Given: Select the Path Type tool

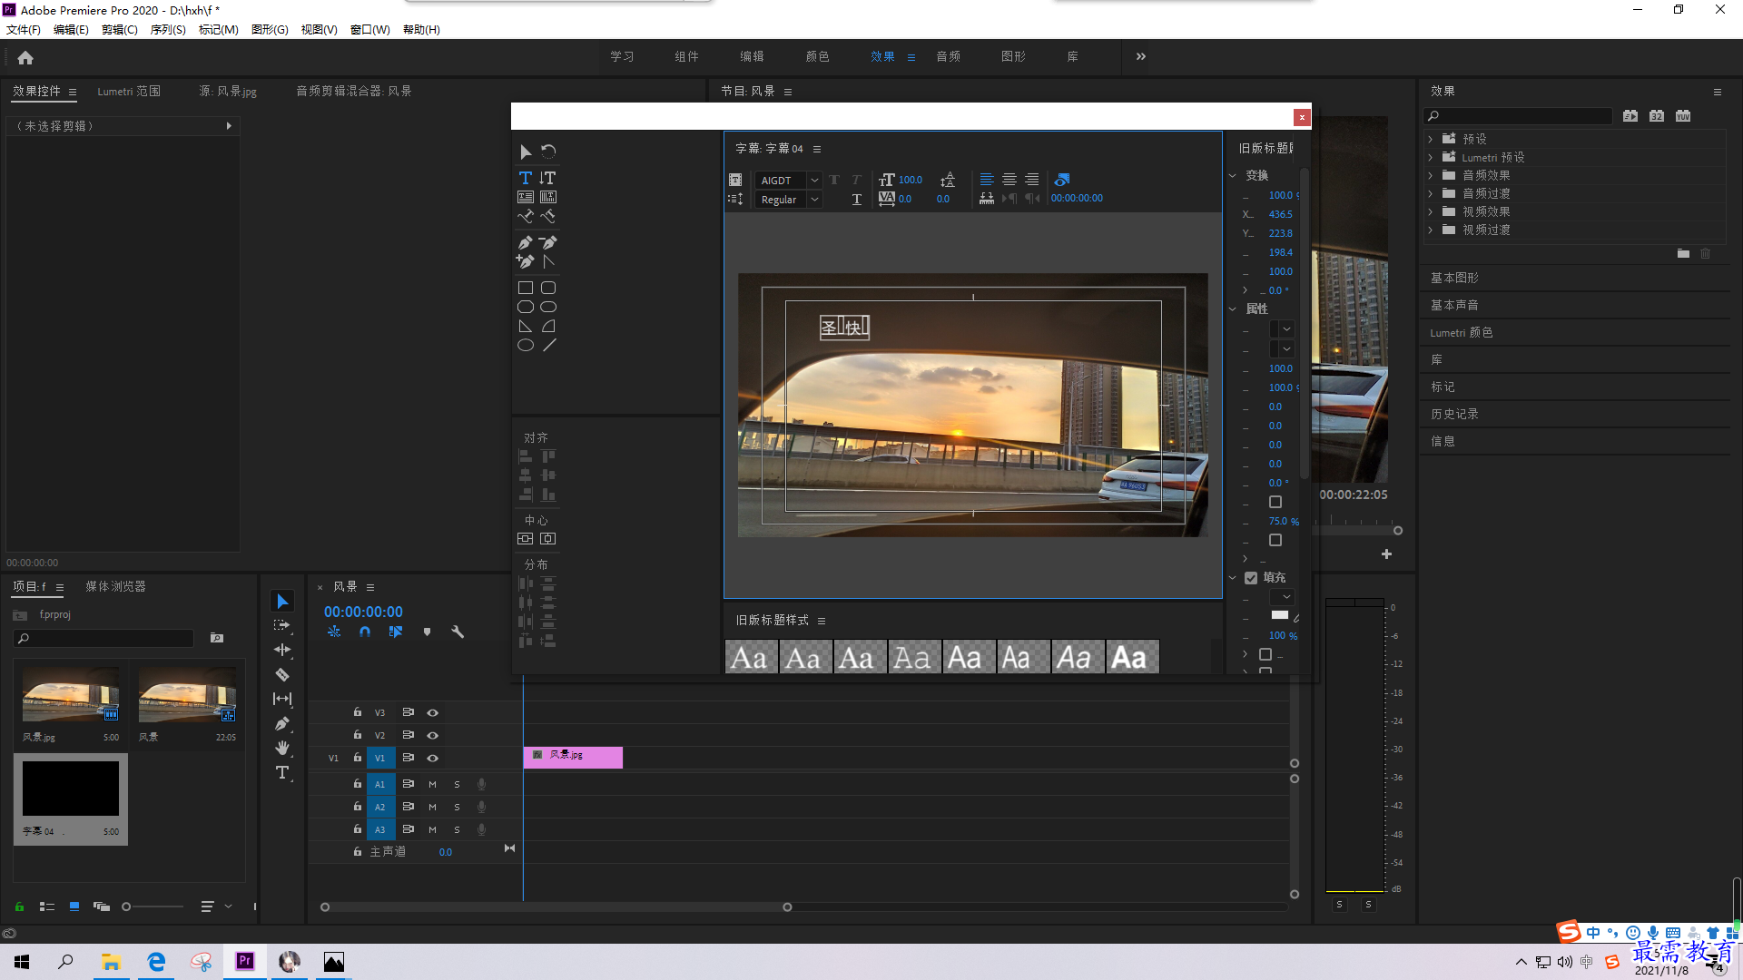Looking at the screenshot, I should pos(526,216).
